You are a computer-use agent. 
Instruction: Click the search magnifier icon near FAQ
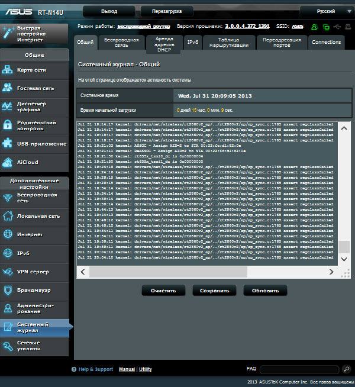coord(347,369)
